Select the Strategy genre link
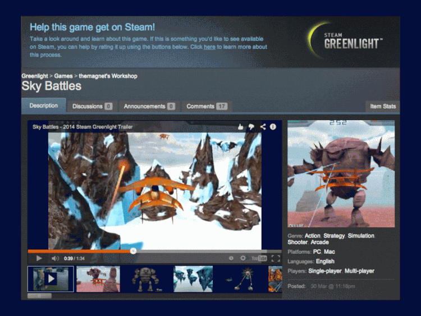 tap(334, 236)
